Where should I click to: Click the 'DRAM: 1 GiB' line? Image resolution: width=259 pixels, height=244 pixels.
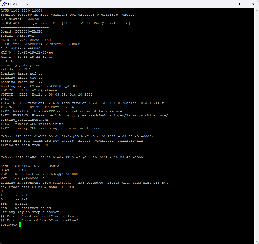[13, 170]
